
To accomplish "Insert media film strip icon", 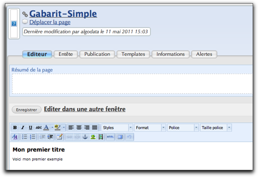I will click(101, 137).
